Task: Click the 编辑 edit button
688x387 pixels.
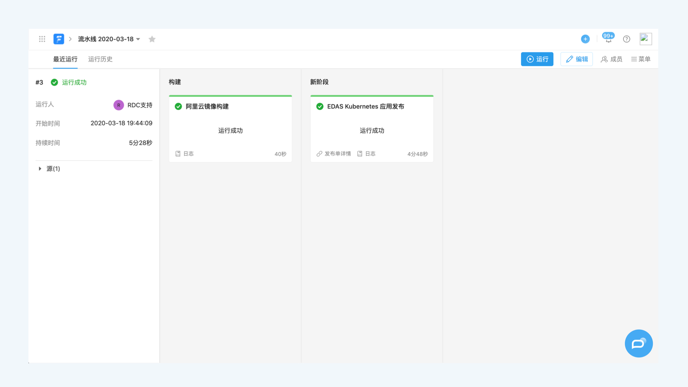Action: pos(577,59)
